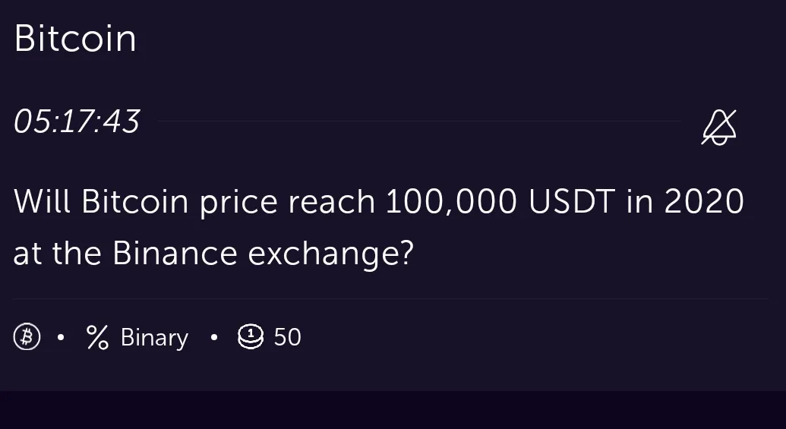The height and width of the screenshot is (429, 786).
Task: Click the text 'at the Binance exchange?'
Action: pos(213,253)
